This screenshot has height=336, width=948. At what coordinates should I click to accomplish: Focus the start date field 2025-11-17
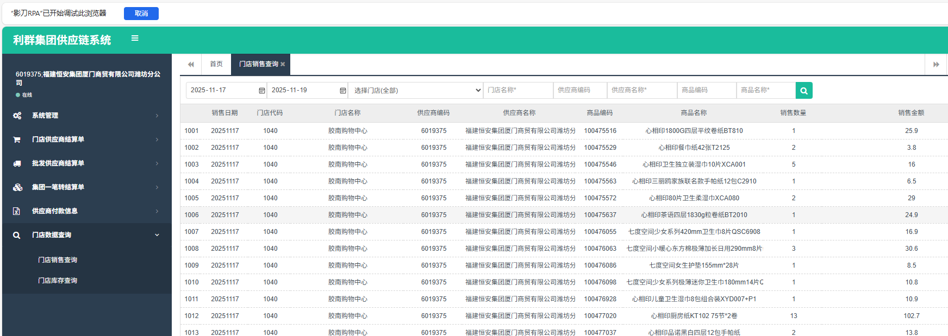226,91
